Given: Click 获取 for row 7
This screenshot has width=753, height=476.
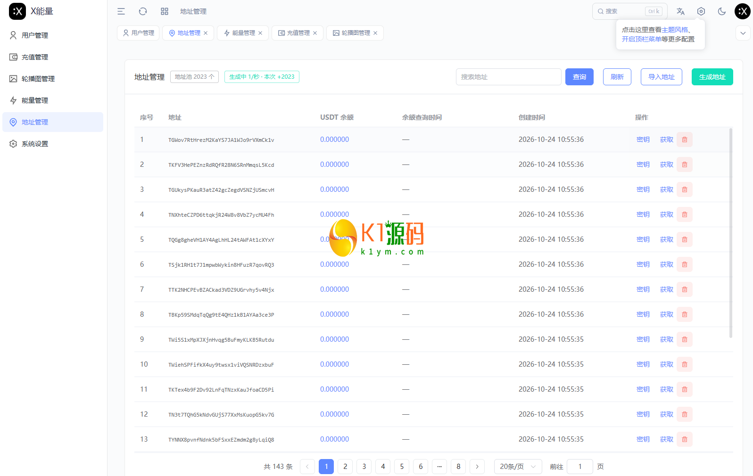Looking at the screenshot, I should tap(667, 289).
